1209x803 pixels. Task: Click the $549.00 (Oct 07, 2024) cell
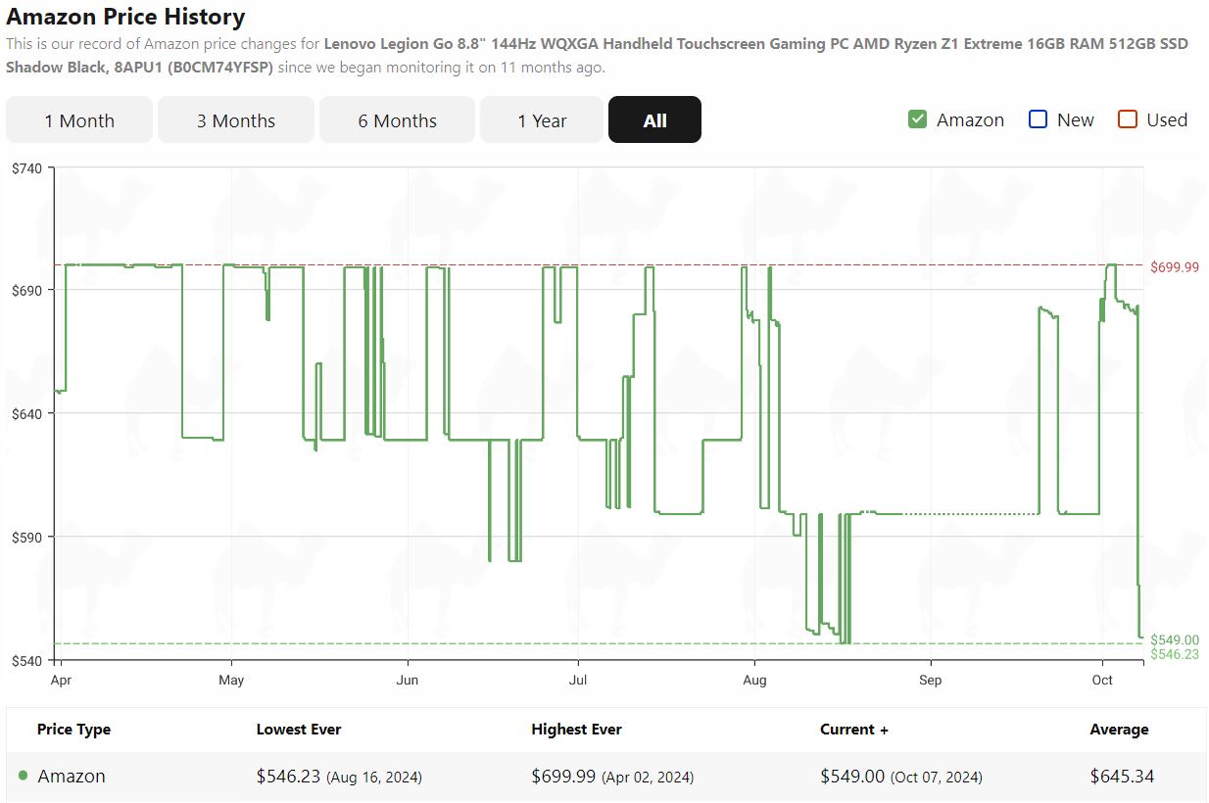901,777
